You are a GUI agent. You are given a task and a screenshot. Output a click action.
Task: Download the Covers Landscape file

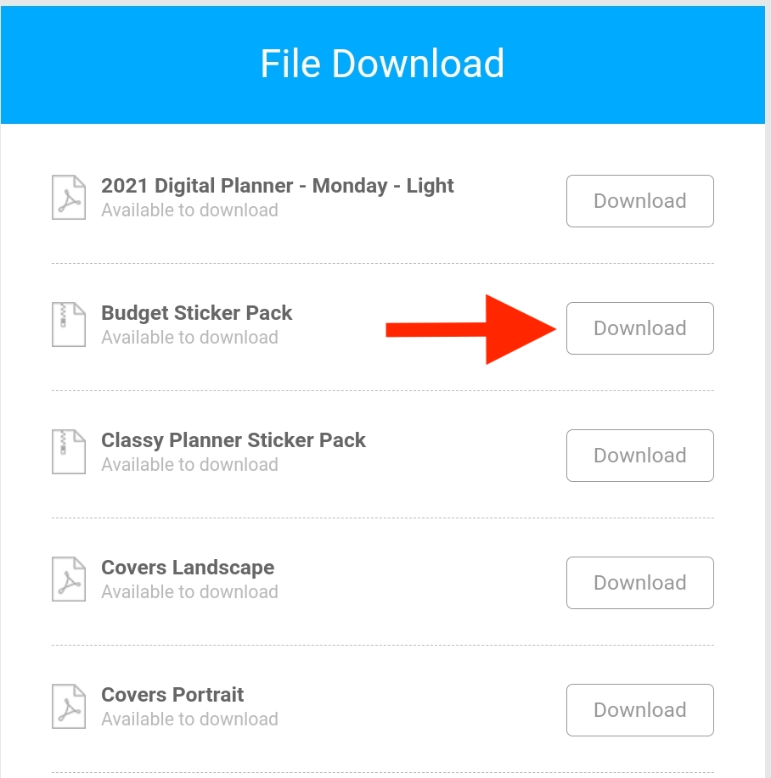click(x=640, y=583)
